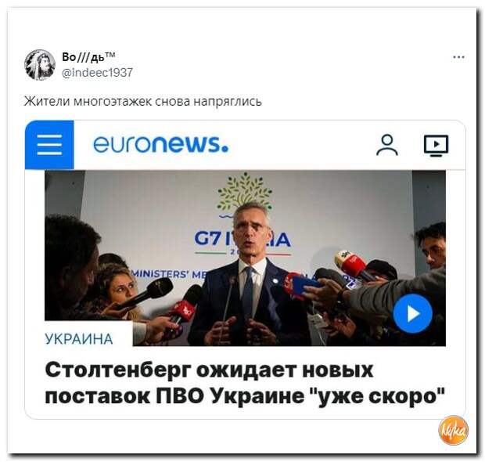Click the euronews logo
485x462 pixels.
click(161, 144)
